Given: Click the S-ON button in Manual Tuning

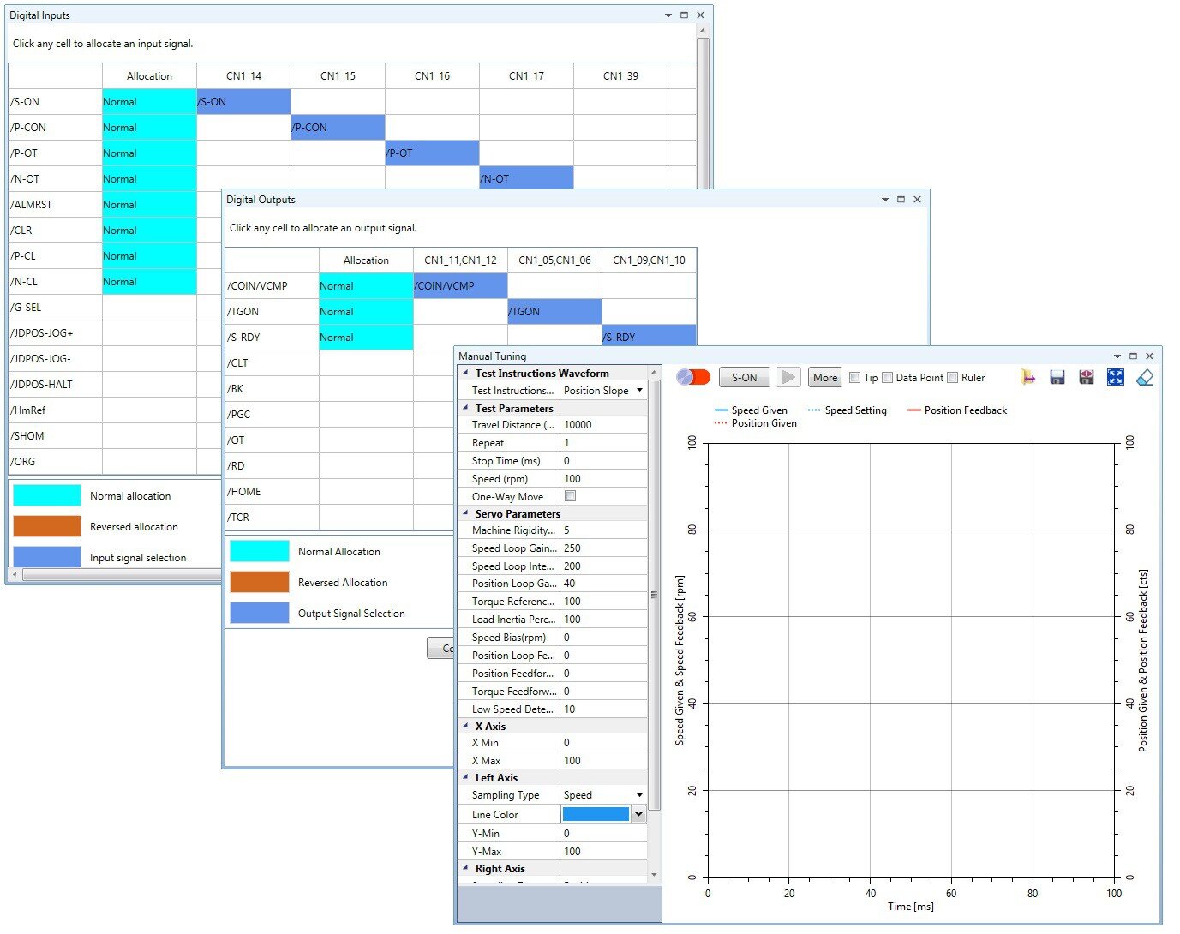Looking at the screenshot, I should [x=744, y=377].
